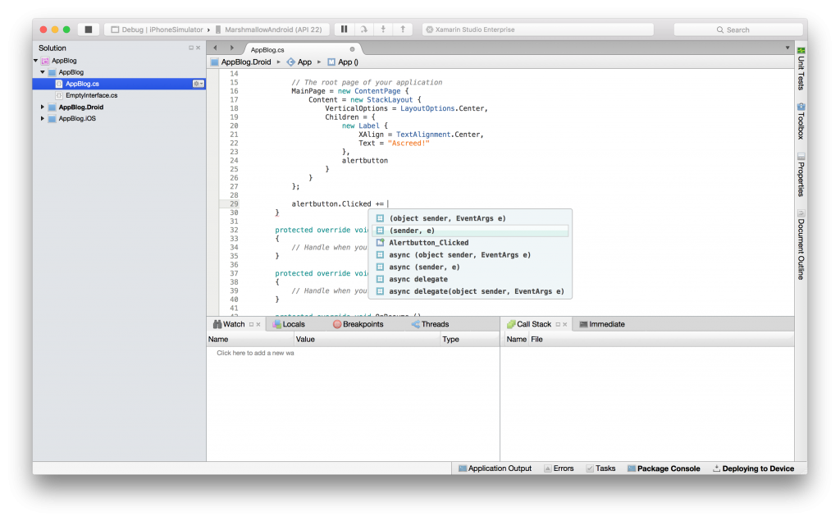
Task: Open the Tasks pad
Action: (x=600, y=468)
